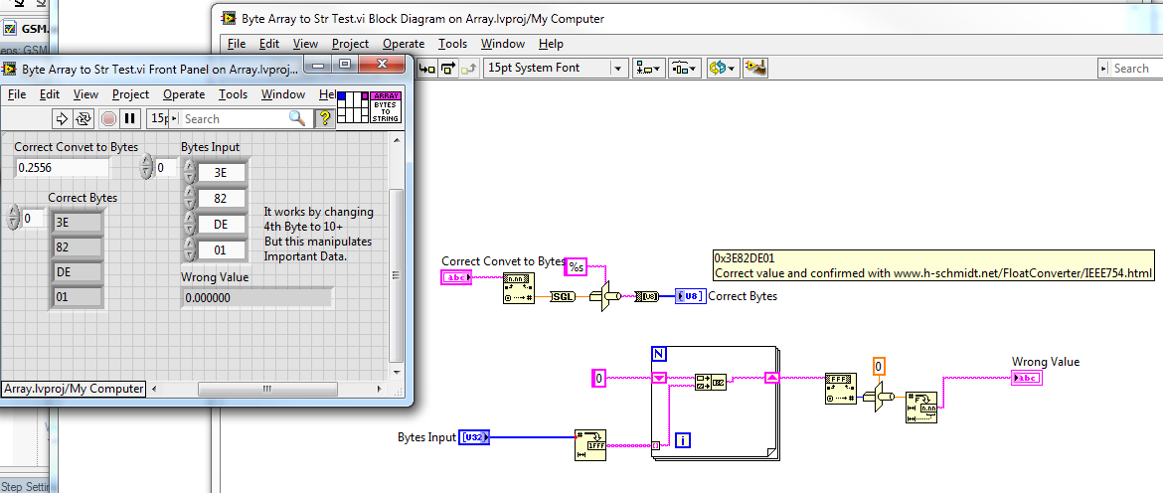The width and height of the screenshot is (1163, 493).
Task: Click the Front Panel search magnifier icon
Action: 297,118
